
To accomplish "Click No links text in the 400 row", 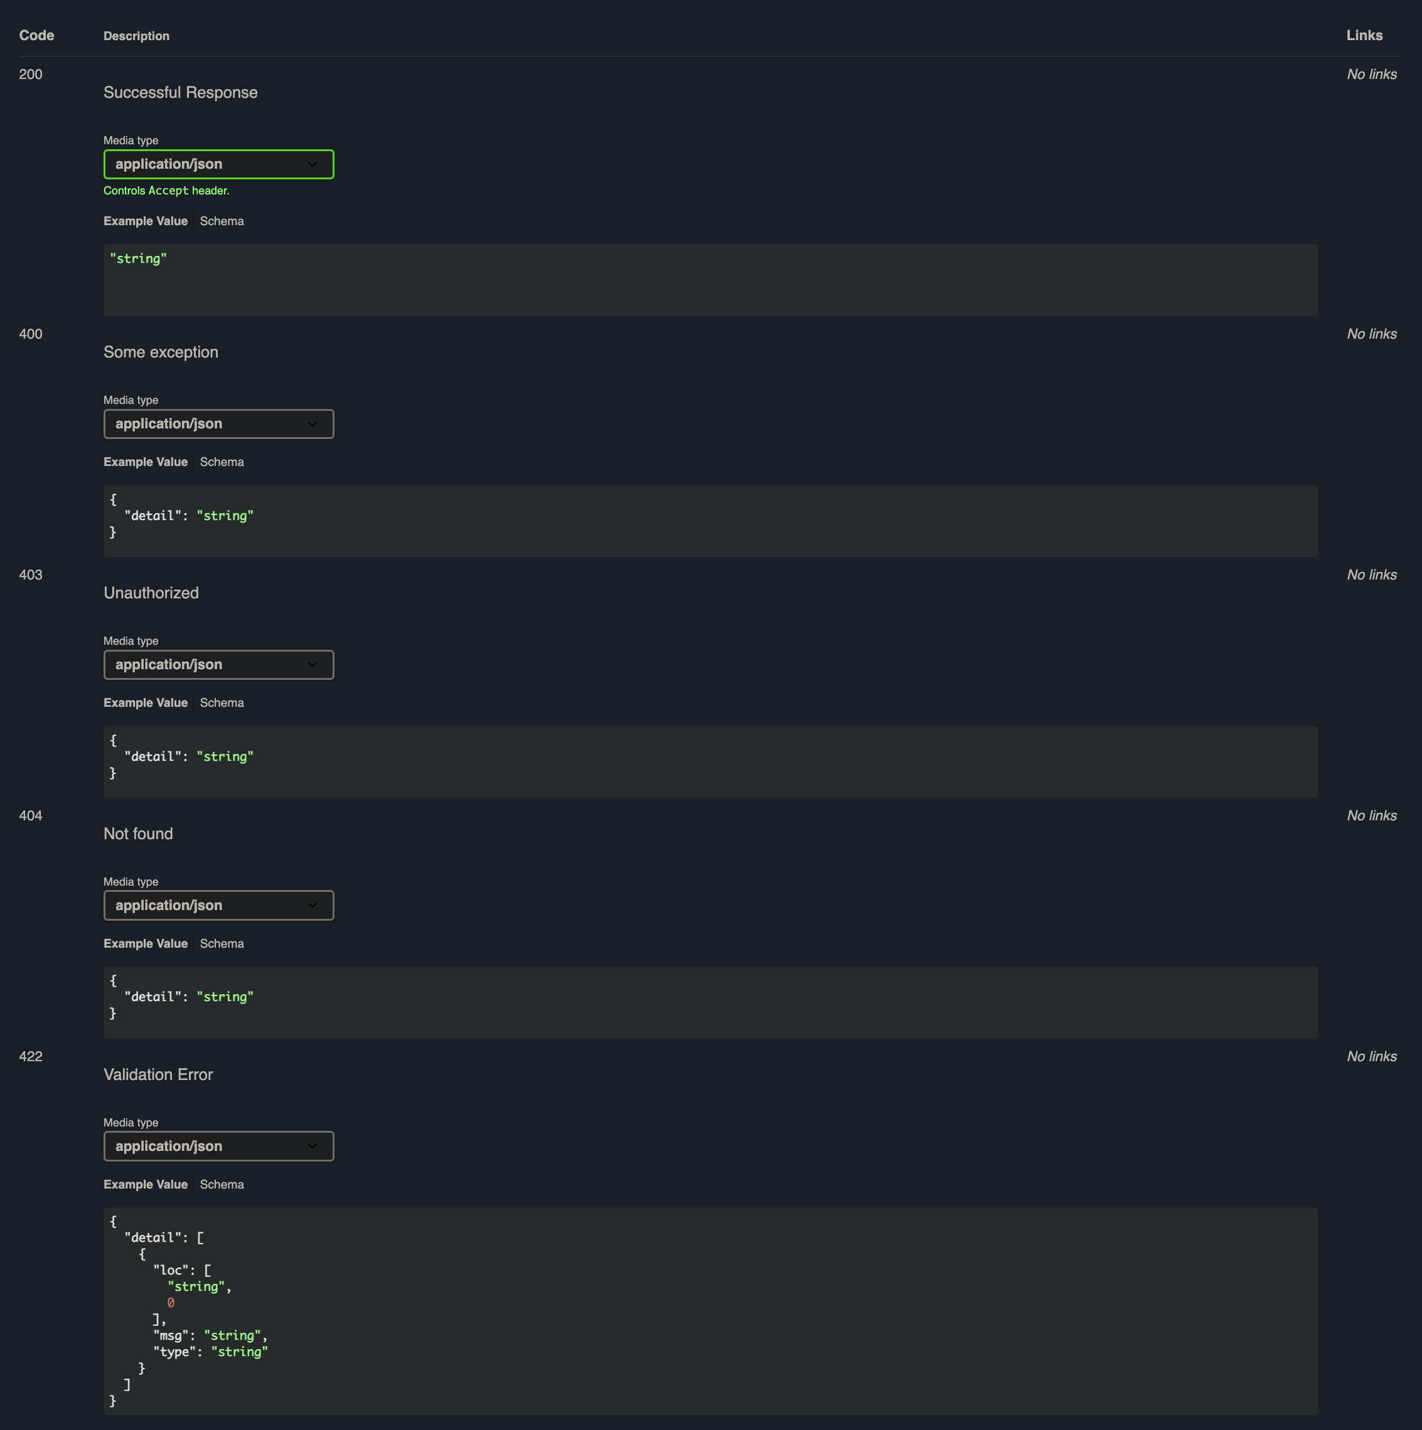I will [1372, 334].
